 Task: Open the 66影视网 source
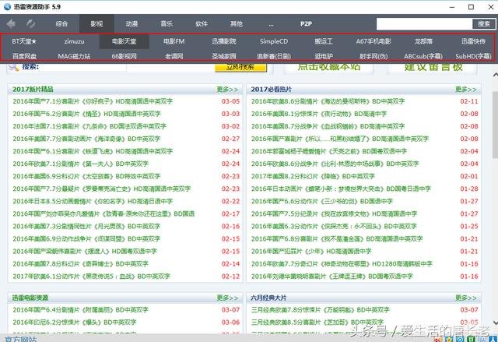tap(124, 56)
